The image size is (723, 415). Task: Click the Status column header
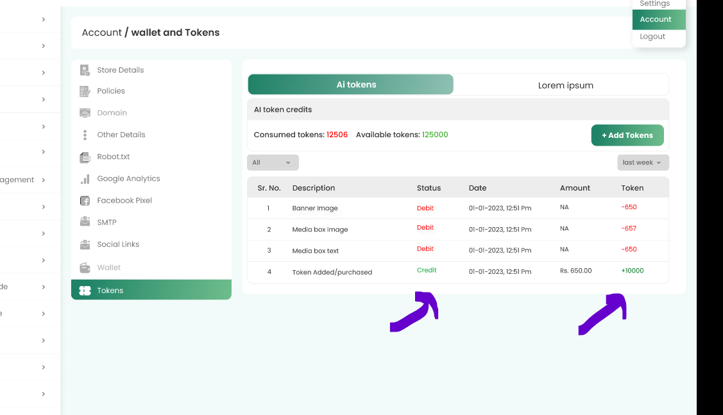coord(429,188)
